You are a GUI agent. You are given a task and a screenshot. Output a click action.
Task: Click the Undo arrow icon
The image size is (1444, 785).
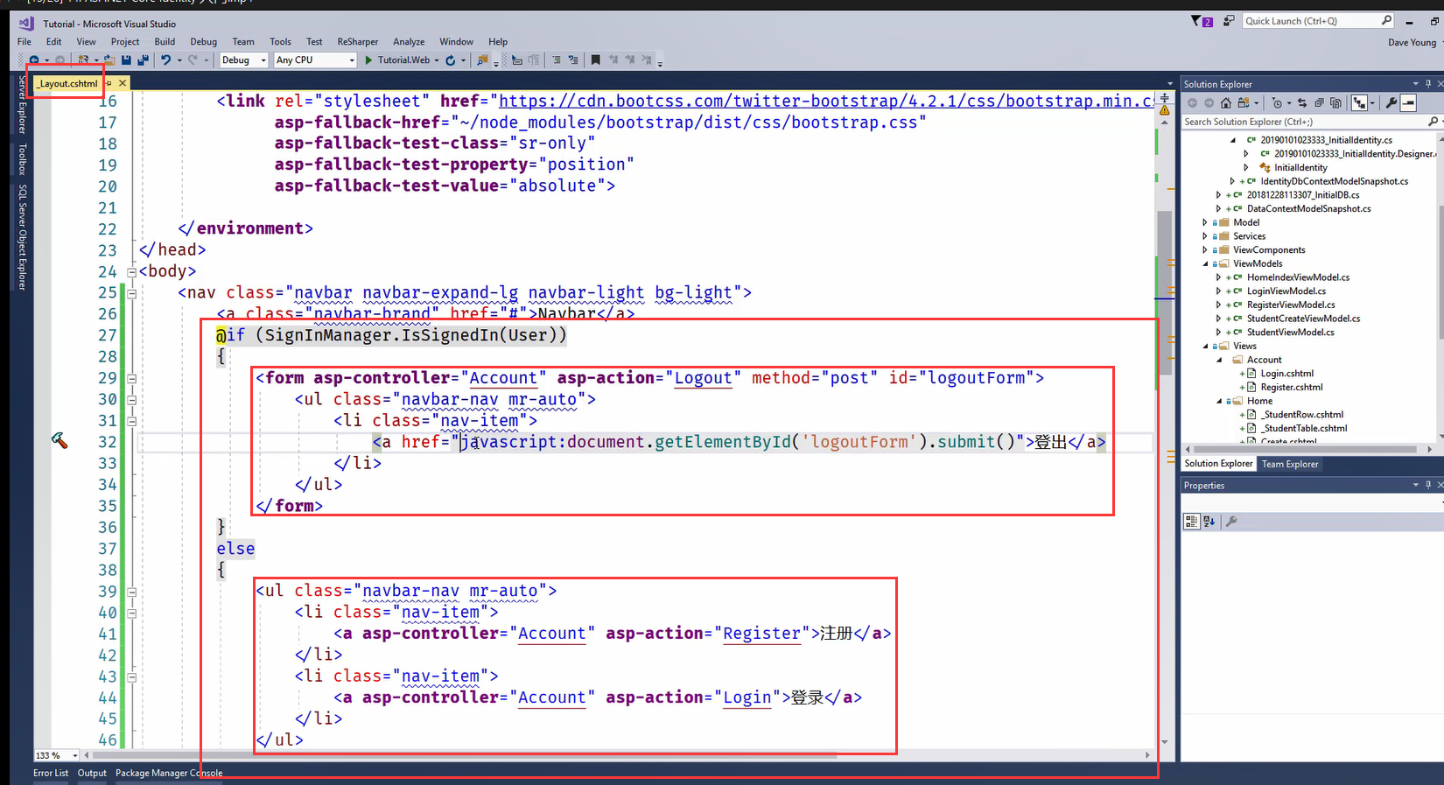pyautogui.click(x=165, y=60)
